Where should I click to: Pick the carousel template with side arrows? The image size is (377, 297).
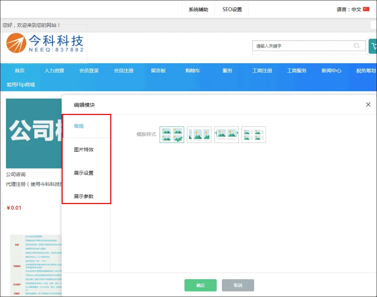[226, 135]
